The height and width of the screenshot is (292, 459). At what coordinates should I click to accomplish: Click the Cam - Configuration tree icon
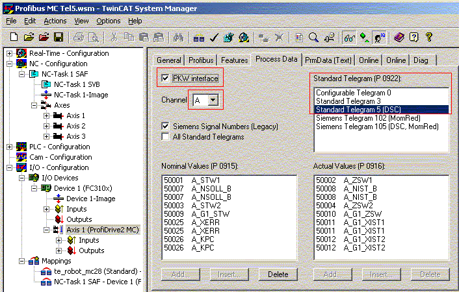pyautogui.click(x=21, y=157)
